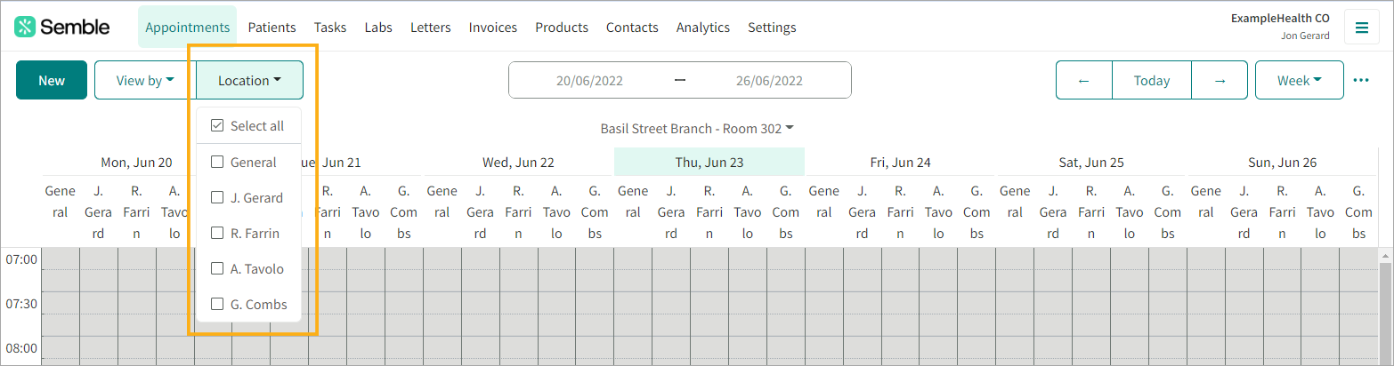The height and width of the screenshot is (366, 1394).
Task: Go to previous week with left arrow
Action: click(x=1083, y=80)
